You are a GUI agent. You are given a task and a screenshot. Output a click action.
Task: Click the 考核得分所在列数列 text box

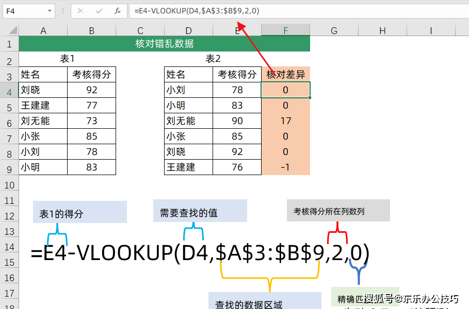point(338,211)
